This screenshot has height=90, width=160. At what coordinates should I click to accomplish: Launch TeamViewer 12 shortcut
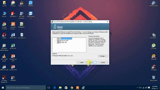point(30,15)
